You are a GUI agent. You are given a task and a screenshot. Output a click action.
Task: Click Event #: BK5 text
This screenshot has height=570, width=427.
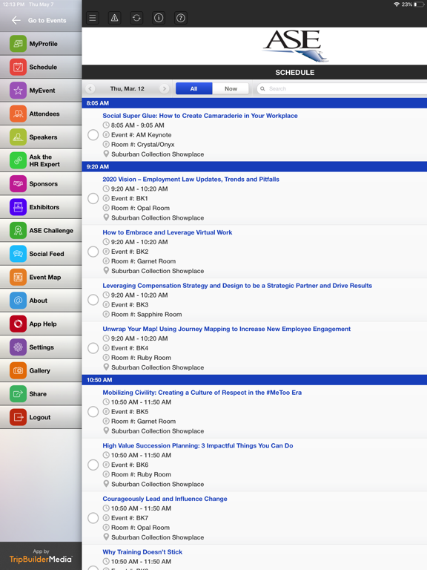click(130, 411)
